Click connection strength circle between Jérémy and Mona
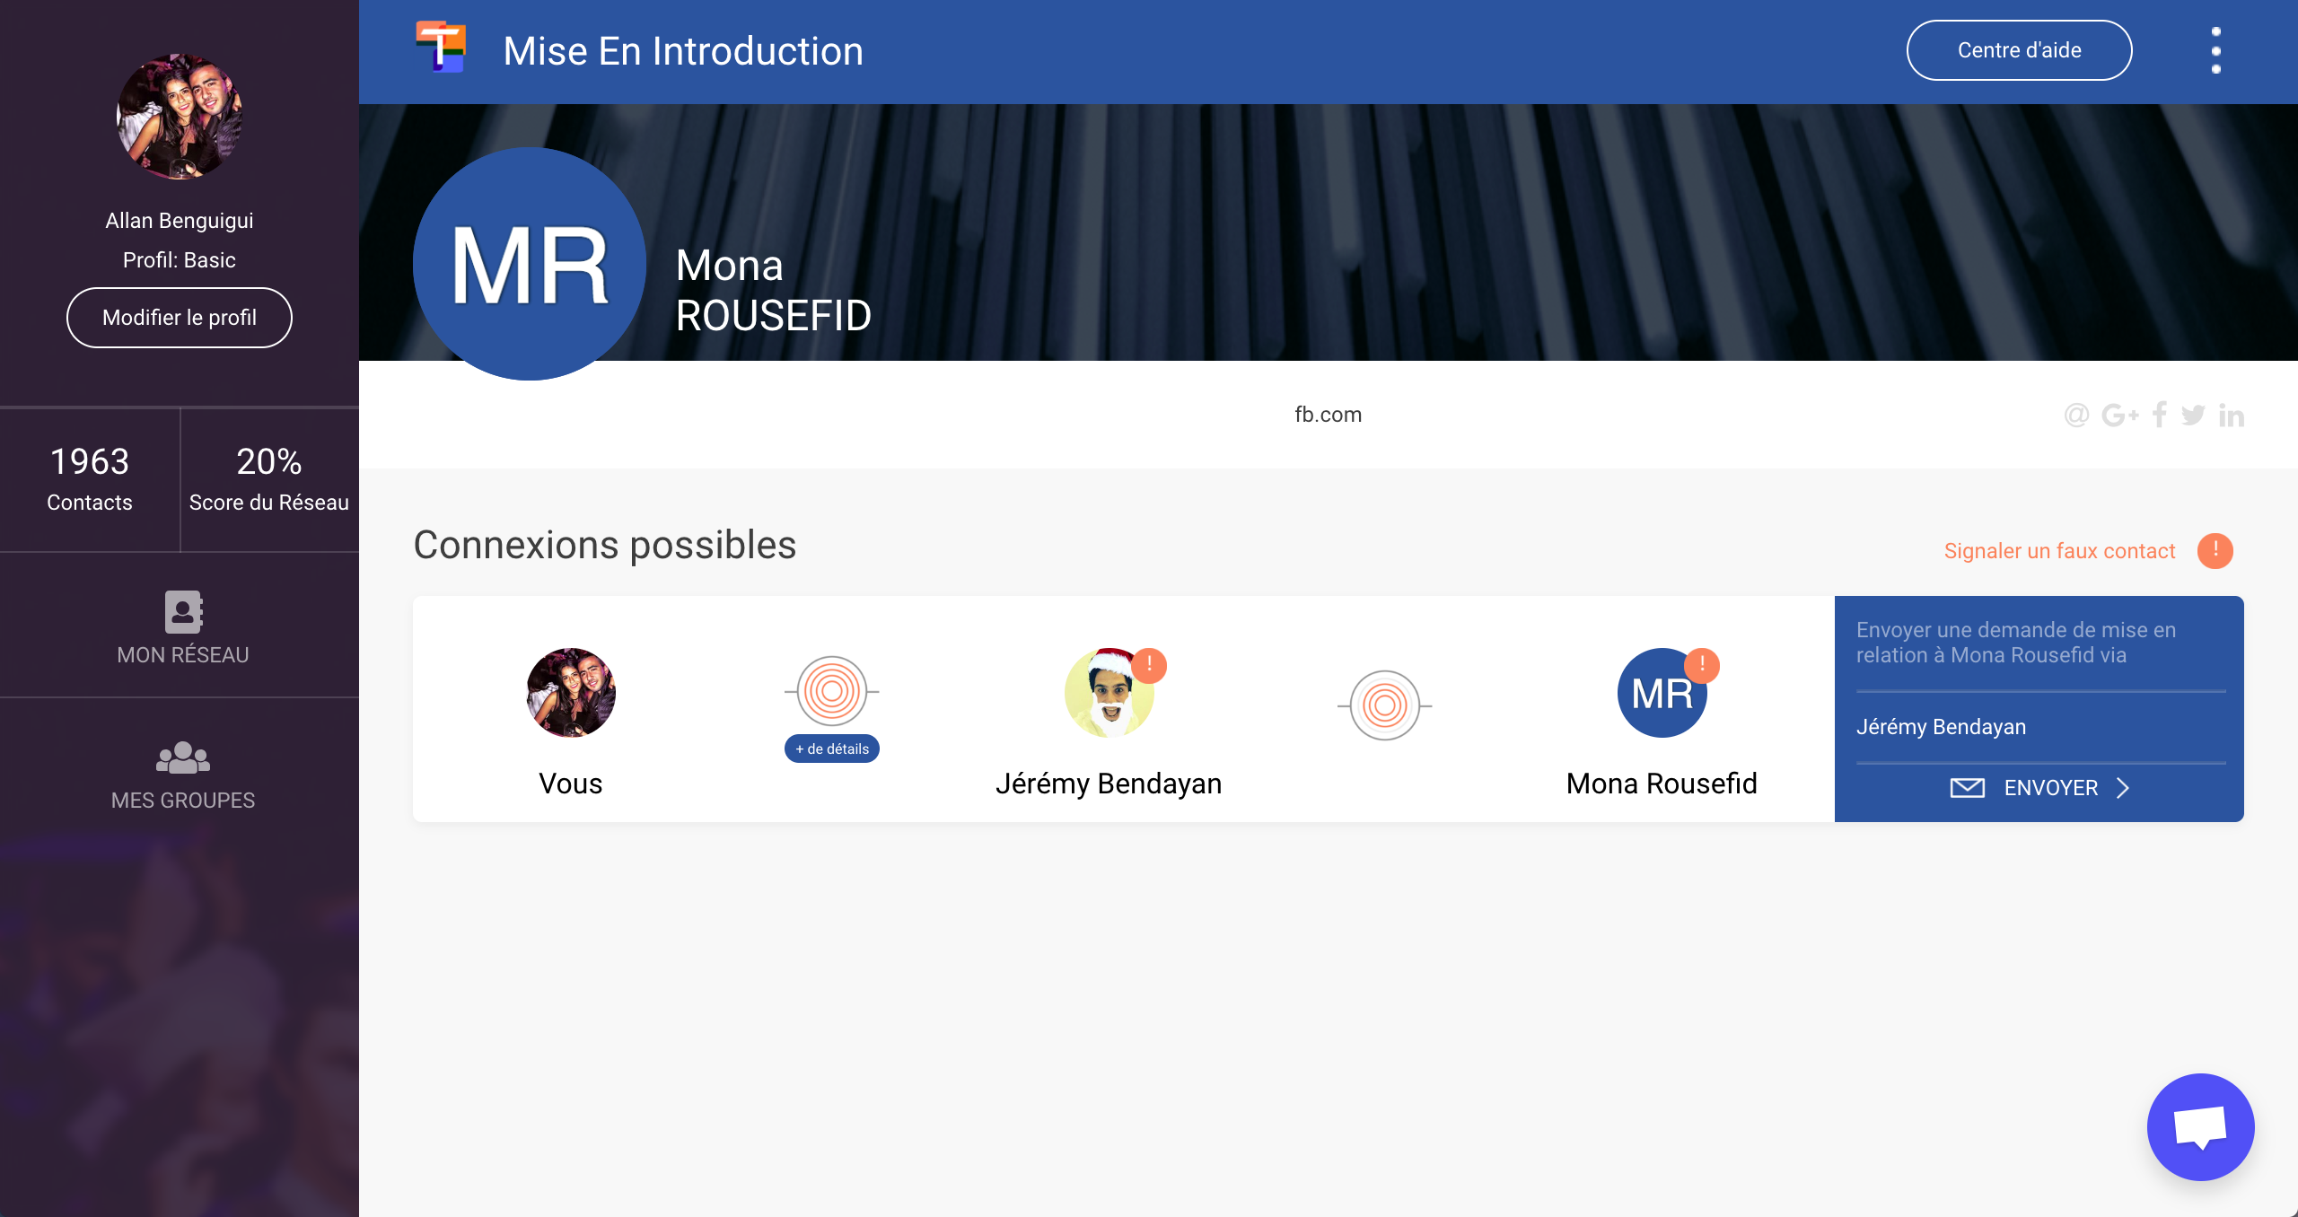2298x1217 pixels. [x=1384, y=705]
